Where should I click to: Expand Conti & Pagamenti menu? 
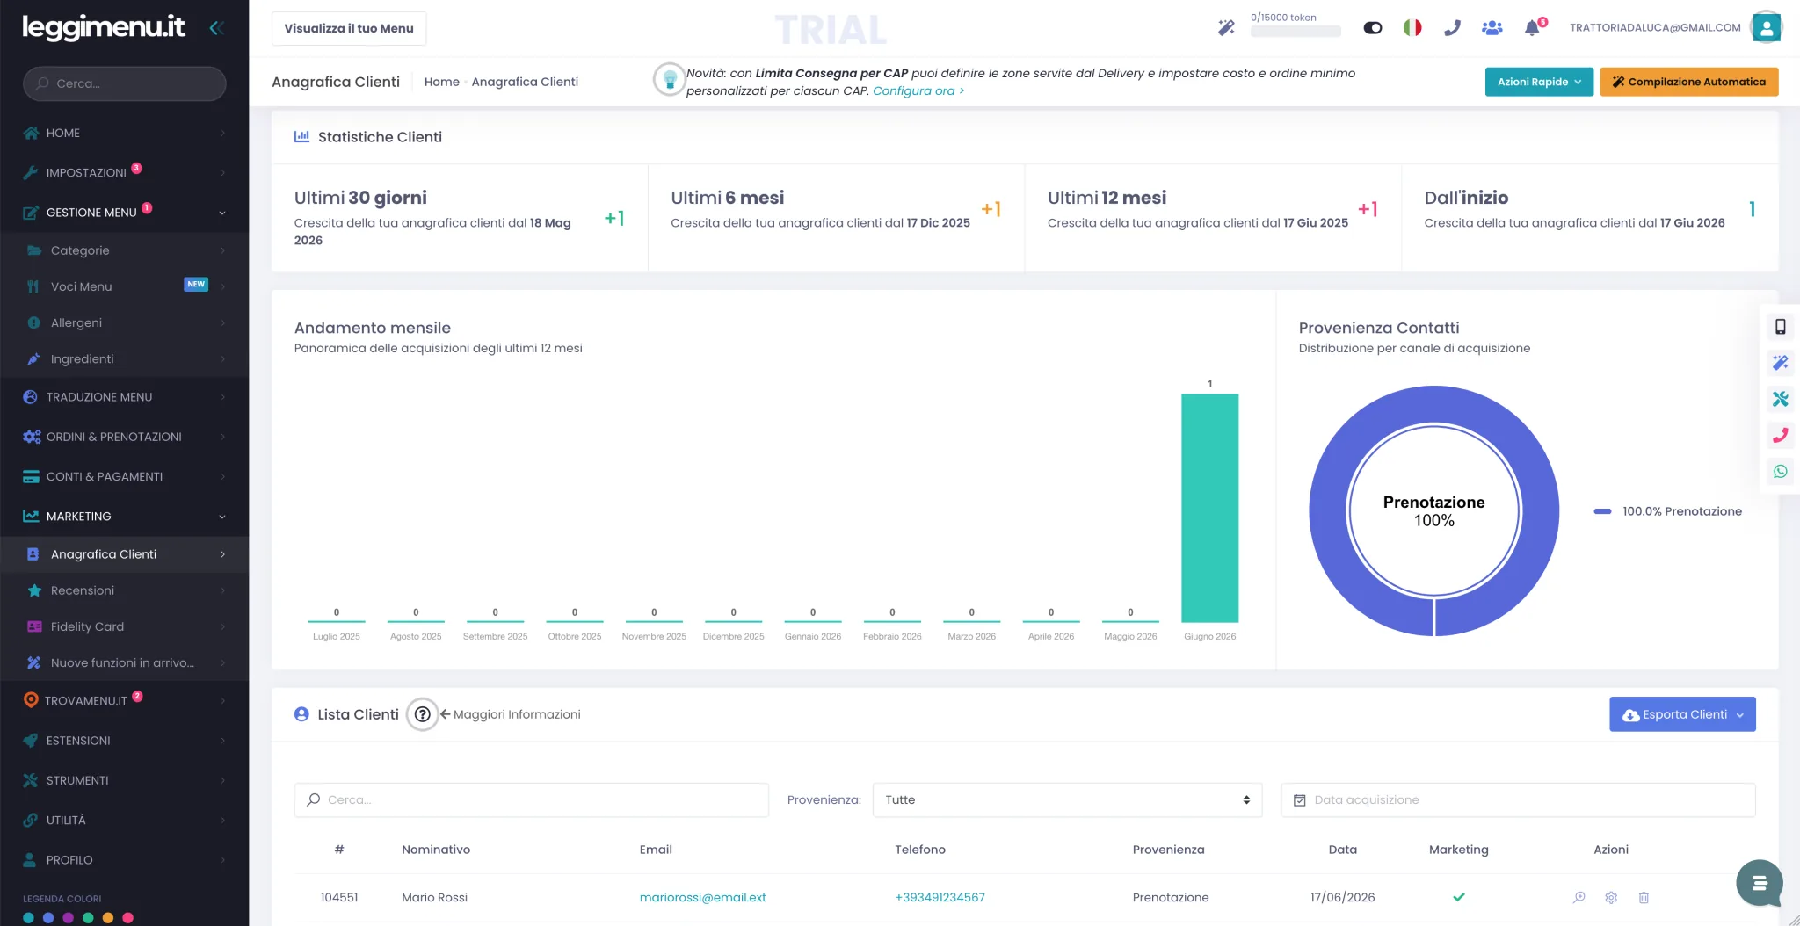pos(124,476)
